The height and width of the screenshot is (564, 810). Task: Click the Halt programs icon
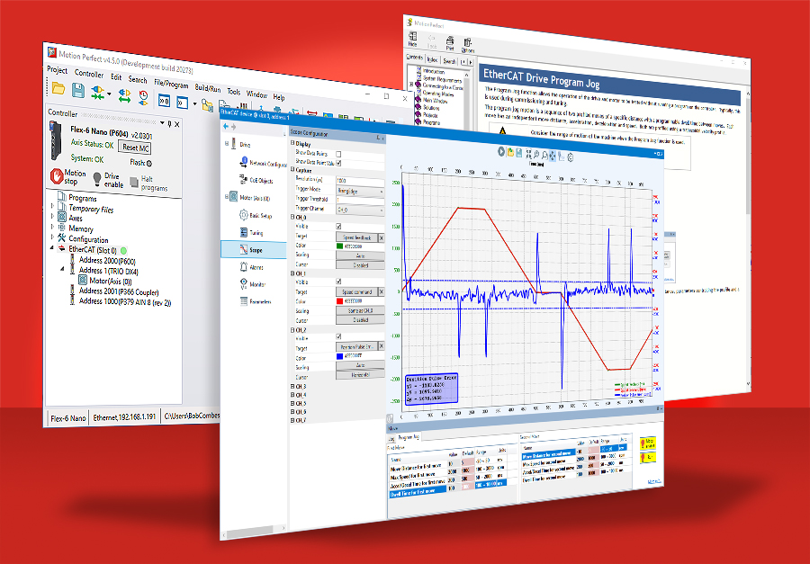(134, 182)
